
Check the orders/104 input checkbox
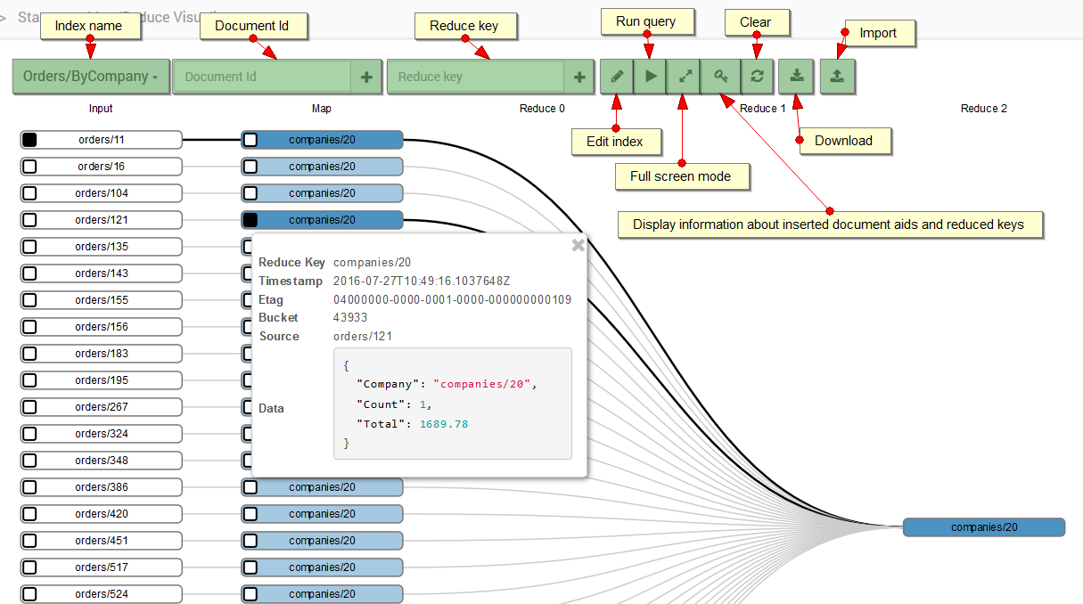(x=29, y=193)
